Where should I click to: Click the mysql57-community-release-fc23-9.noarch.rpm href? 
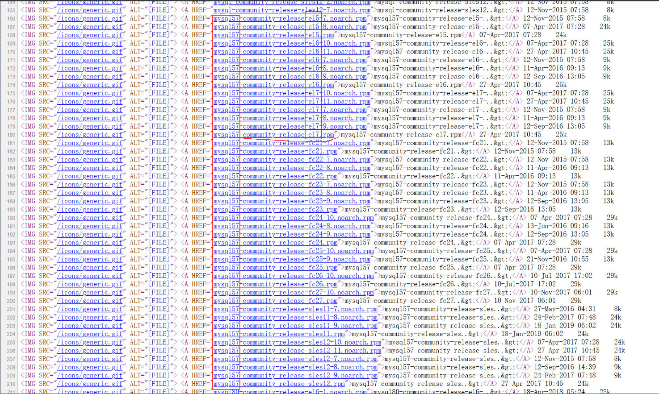[x=292, y=201]
